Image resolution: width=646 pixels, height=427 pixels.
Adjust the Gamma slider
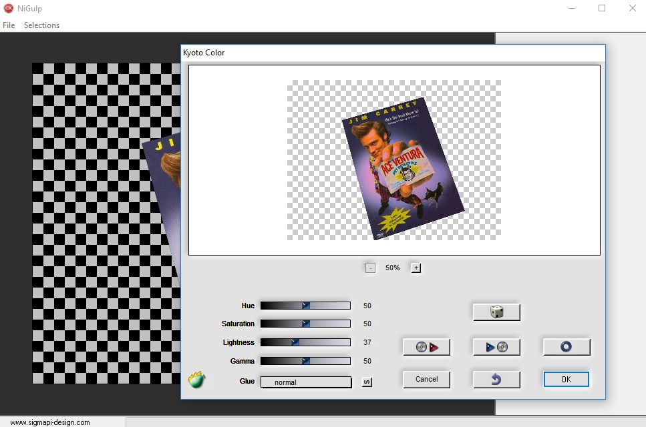pos(305,361)
